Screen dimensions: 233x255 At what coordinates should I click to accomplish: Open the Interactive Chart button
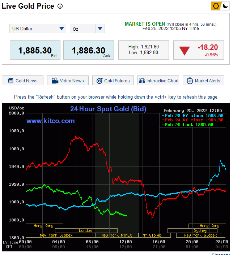point(158,80)
